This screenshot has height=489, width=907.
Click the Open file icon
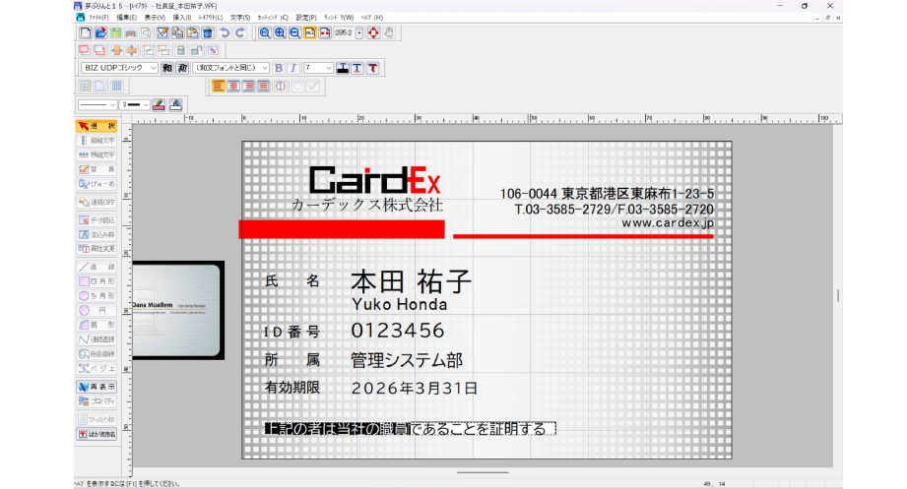100,32
